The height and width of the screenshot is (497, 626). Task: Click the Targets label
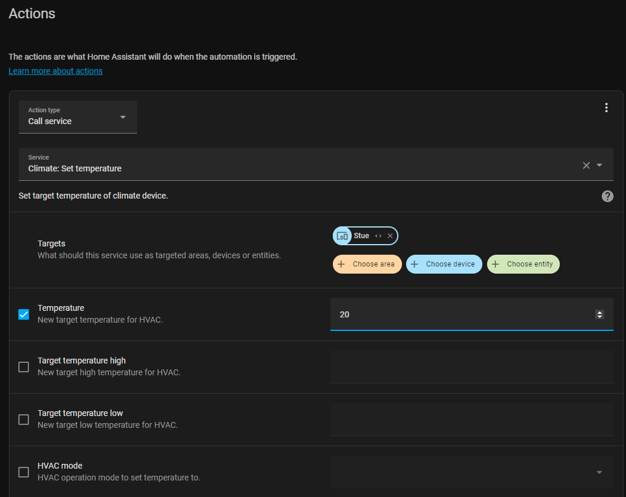51,243
